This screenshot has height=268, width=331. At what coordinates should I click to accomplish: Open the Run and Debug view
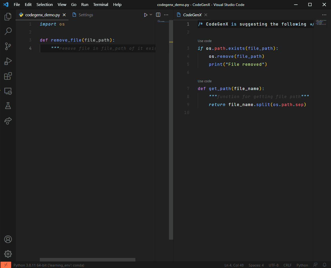(8, 61)
